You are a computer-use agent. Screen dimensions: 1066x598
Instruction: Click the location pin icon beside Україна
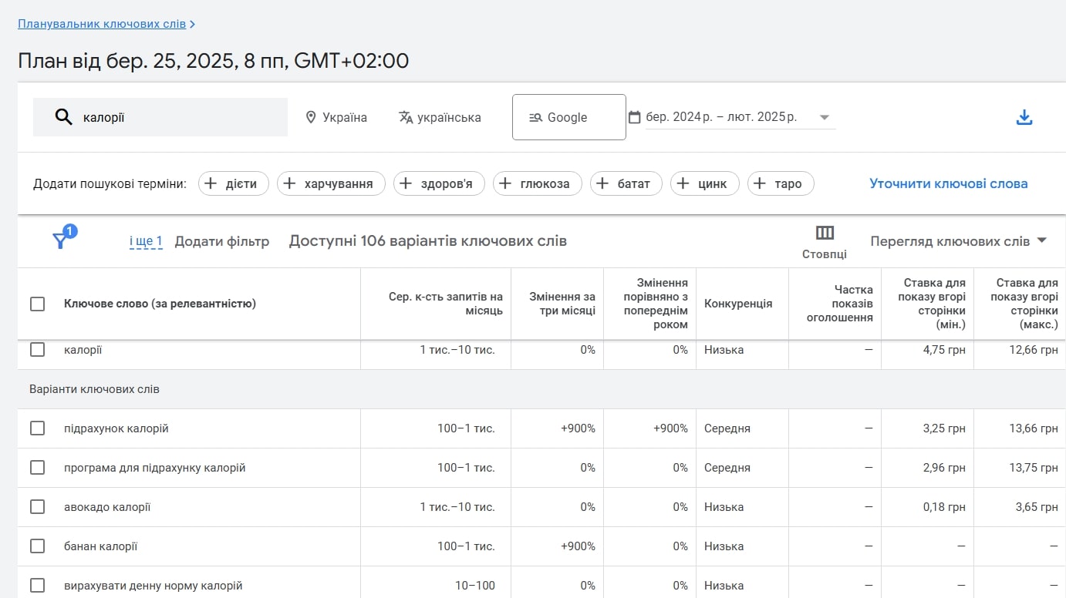tap(311, 117)
